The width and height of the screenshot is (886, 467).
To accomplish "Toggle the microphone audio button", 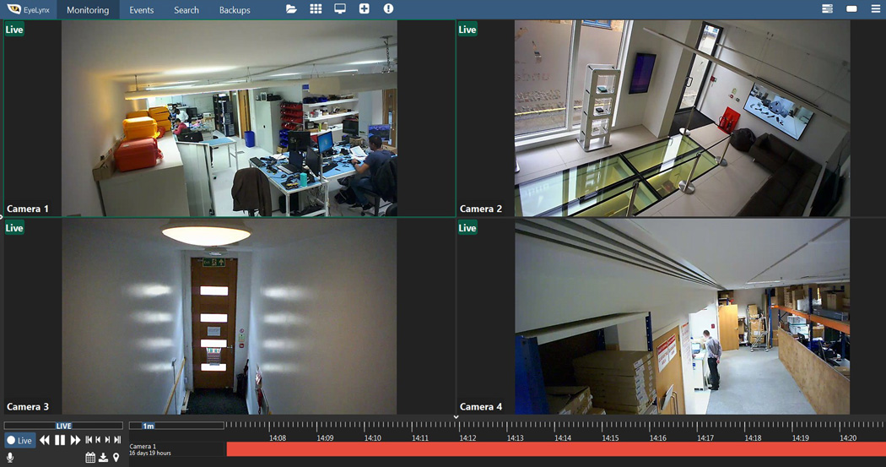I will (x=10, y=458).
